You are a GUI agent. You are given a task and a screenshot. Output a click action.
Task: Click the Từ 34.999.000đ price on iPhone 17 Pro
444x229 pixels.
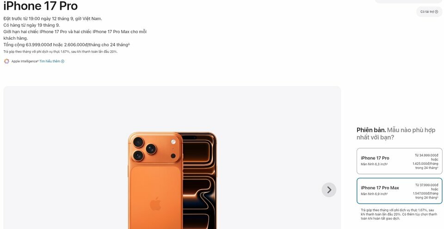pyautogui.click(x=426, y=156)
